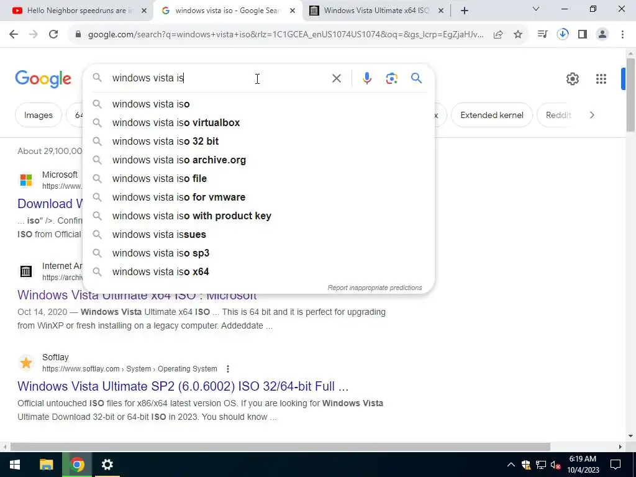Start voice search with the microphone
This screenshot has height=477, width=636.
pyautogui.click(x=366, y=78)
